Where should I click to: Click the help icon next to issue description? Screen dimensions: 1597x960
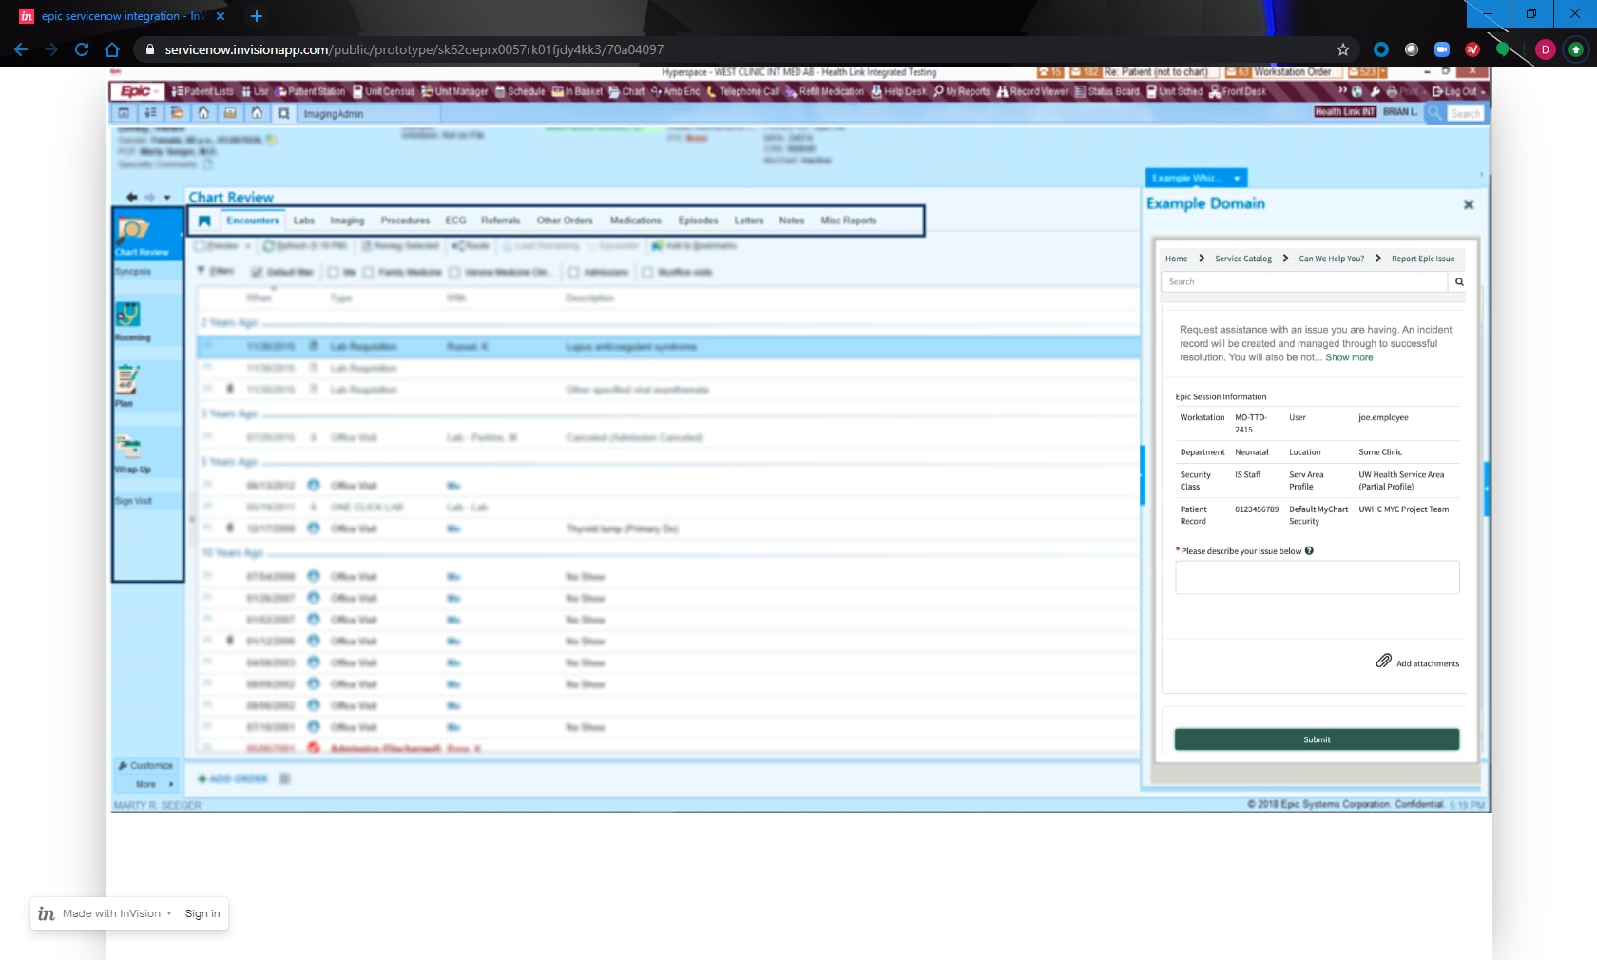(1309, 550)
